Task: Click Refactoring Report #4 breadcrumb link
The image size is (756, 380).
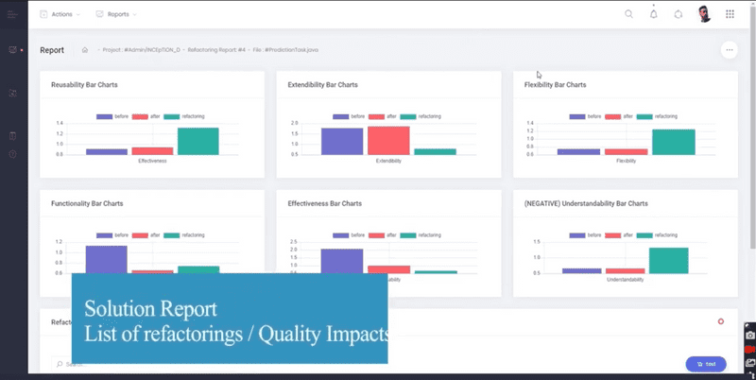Action: point(218,50)
